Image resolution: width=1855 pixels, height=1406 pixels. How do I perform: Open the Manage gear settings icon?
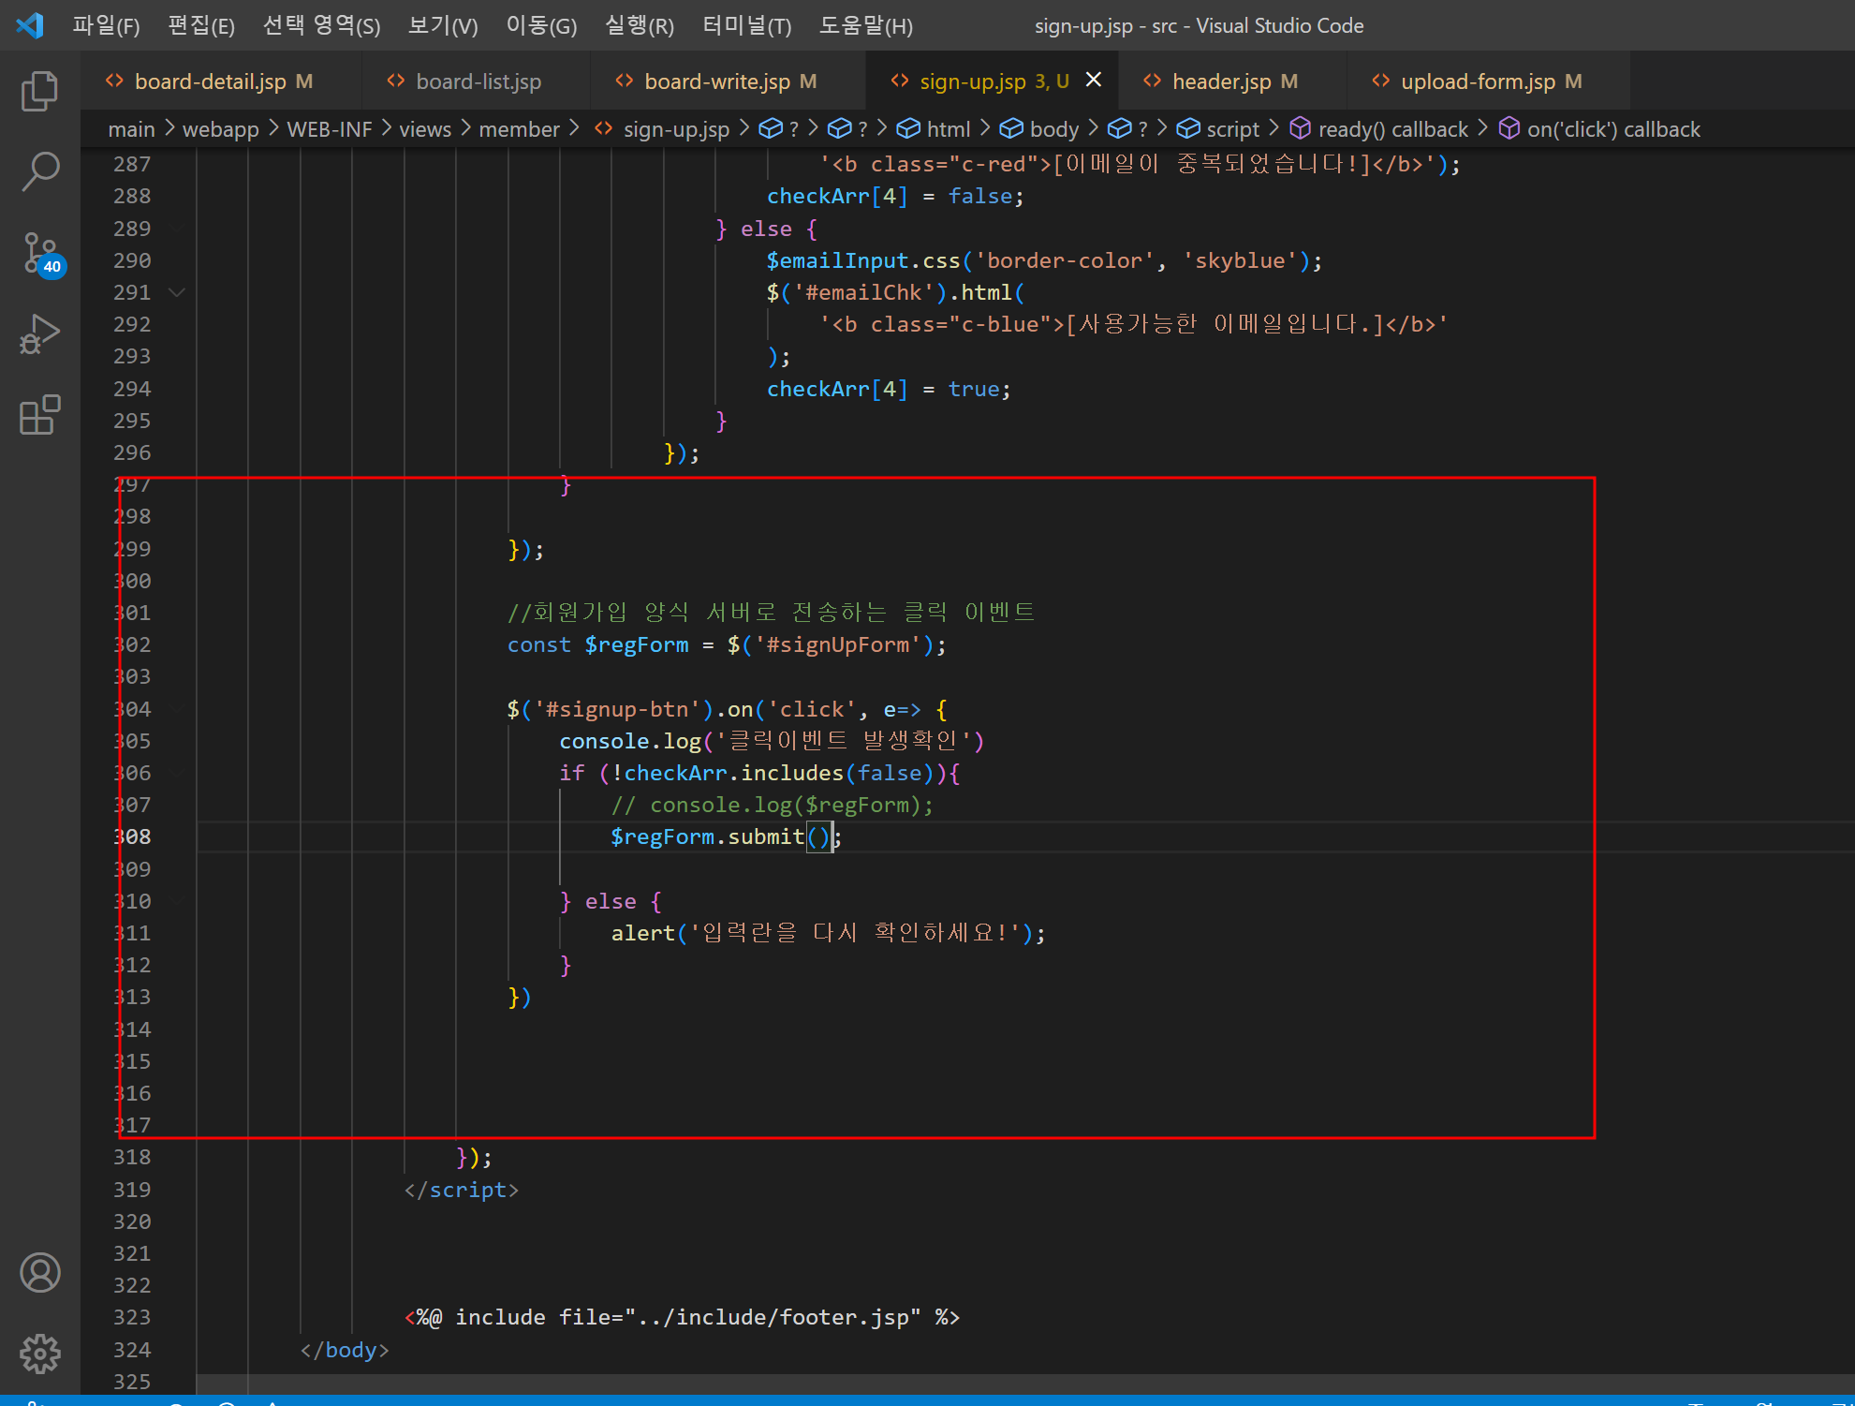click(39, 1354)
